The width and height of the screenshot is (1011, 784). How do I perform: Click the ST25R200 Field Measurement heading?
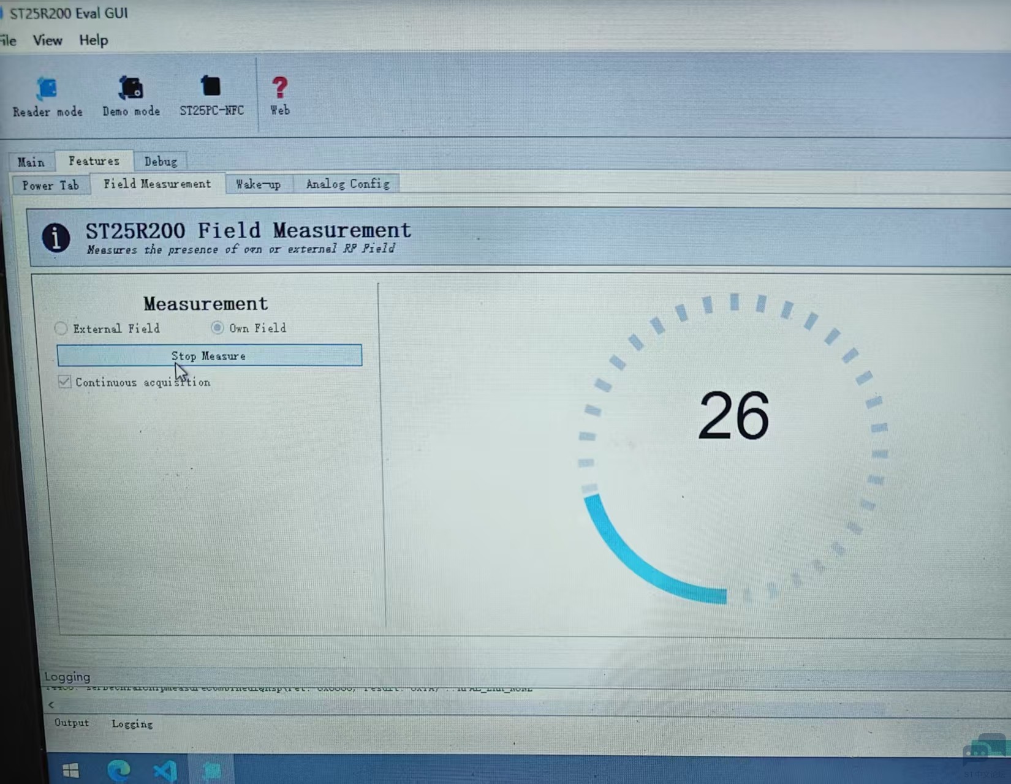(x=248, y=230)
